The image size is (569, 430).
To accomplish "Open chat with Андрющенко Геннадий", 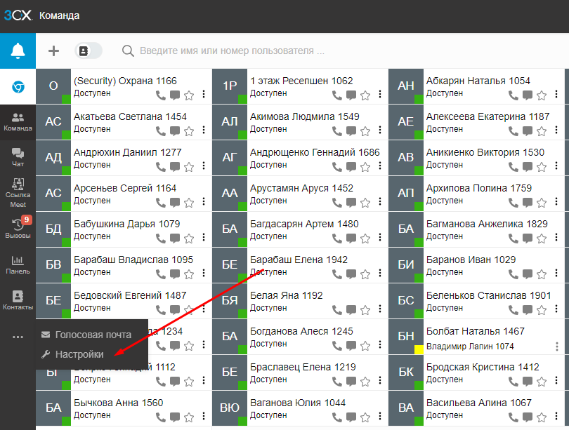I will (x=351, y=167).
